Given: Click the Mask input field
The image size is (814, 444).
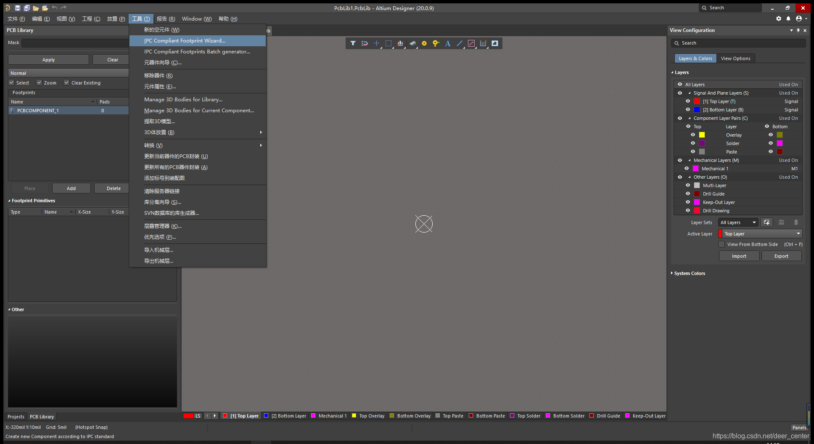Looking at the screenshot, I should [x=75, y=43].
